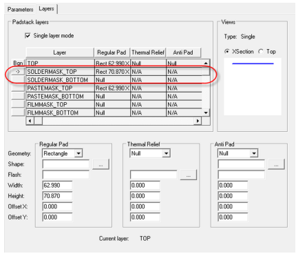The image size is (296, 256).
Task: Click the row selector beside PASTEMASK_TOP
Action: click(x=18, y=88)
